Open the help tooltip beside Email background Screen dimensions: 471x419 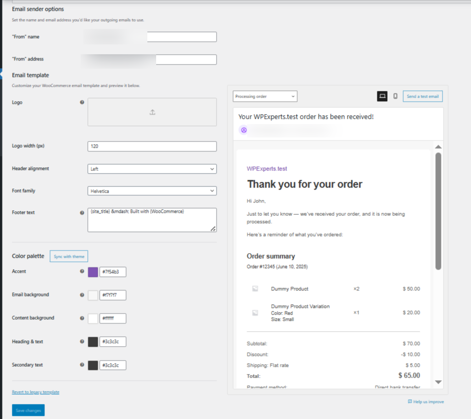tap(82, 294)
